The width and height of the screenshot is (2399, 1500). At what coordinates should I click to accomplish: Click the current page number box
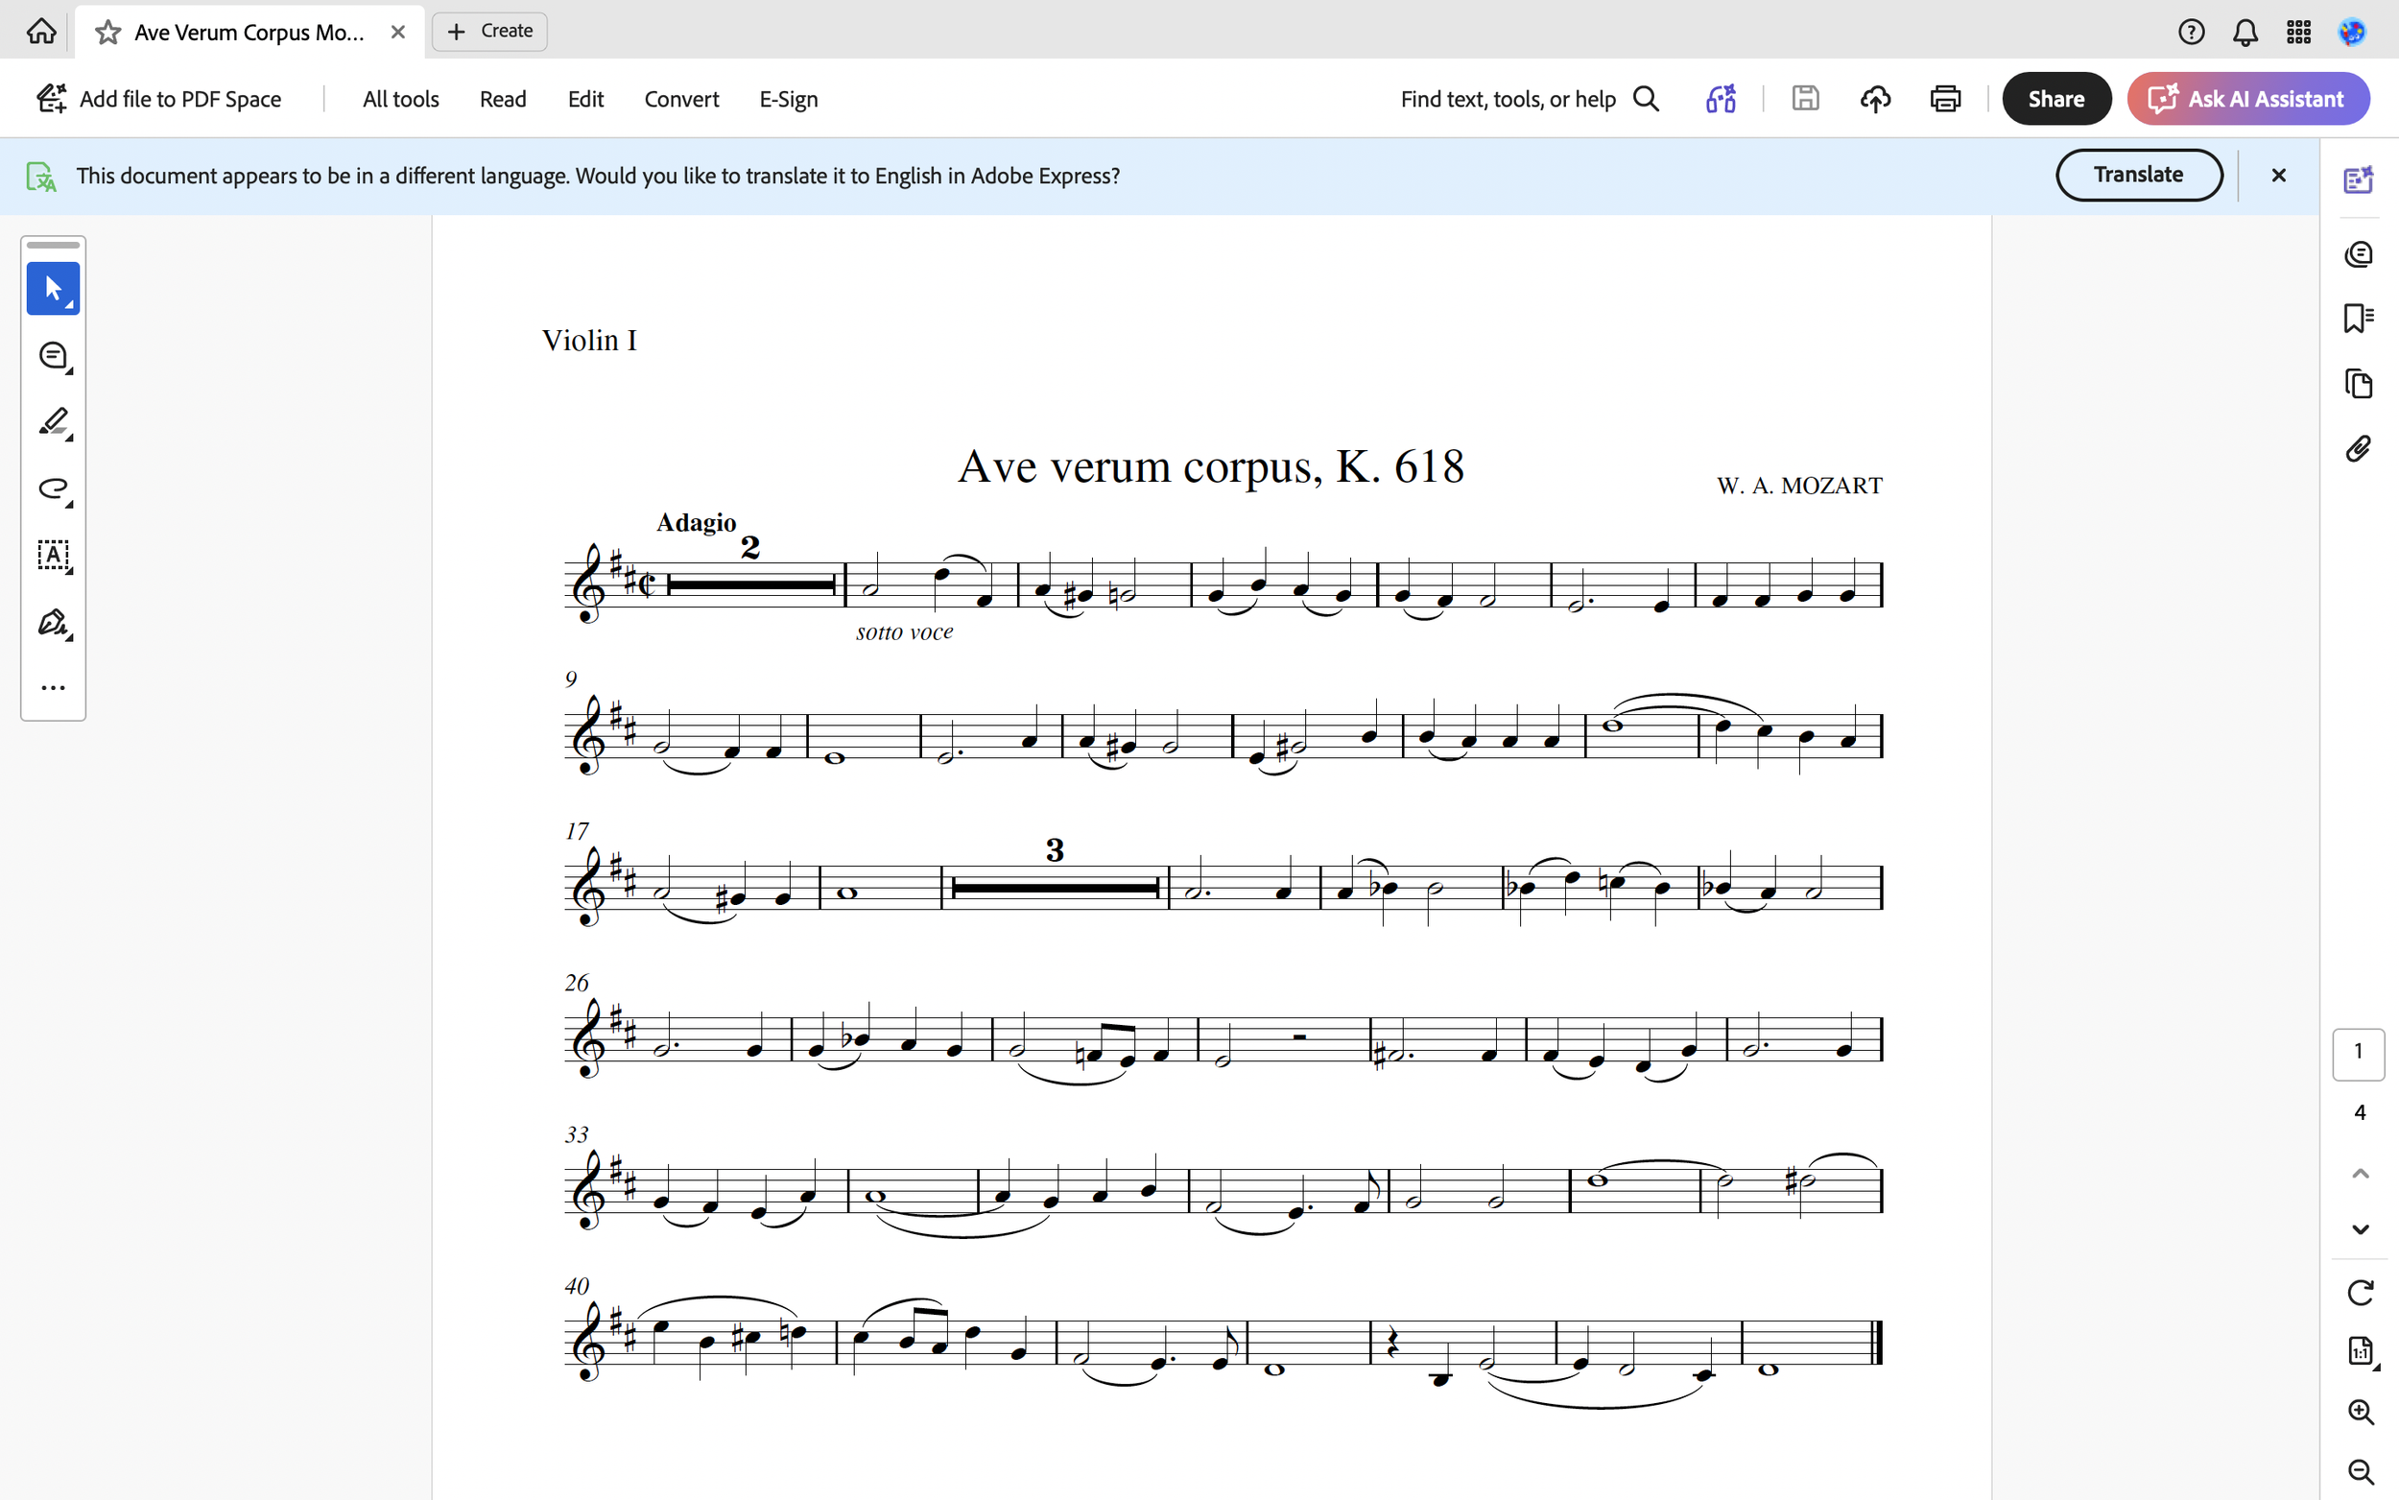[x=2359, y=1053]
